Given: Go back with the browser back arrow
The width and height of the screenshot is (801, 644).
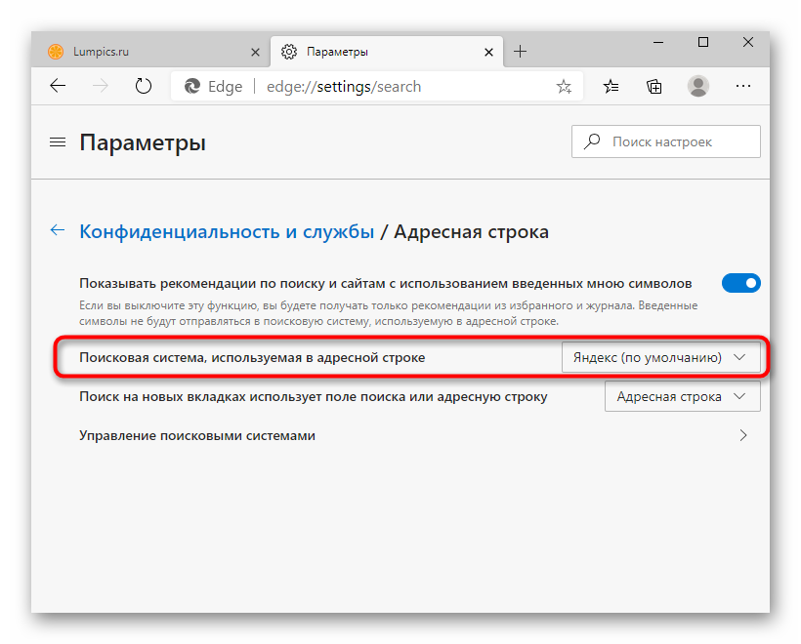Looking at the screenshot, I should (x=58, y=86).
